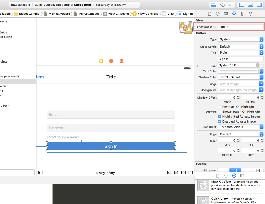Image resolution: width=265 pixels, height=204 pixels.
Task: Open Resolve Auto Layout Issues menu
Action: [190, 172]
